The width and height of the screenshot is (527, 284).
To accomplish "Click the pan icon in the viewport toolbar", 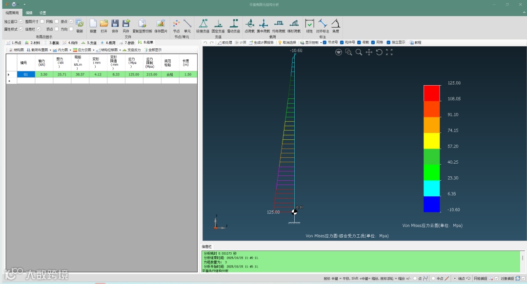I will [x=369, y=52].
